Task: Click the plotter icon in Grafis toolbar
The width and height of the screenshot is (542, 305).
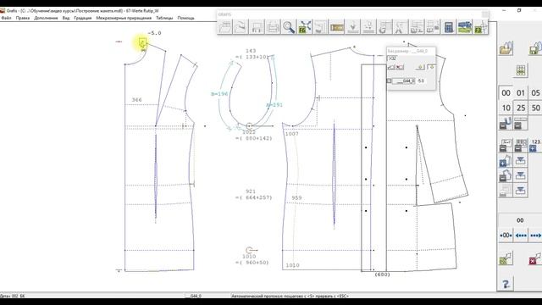Action: click(x=257, y=26)
